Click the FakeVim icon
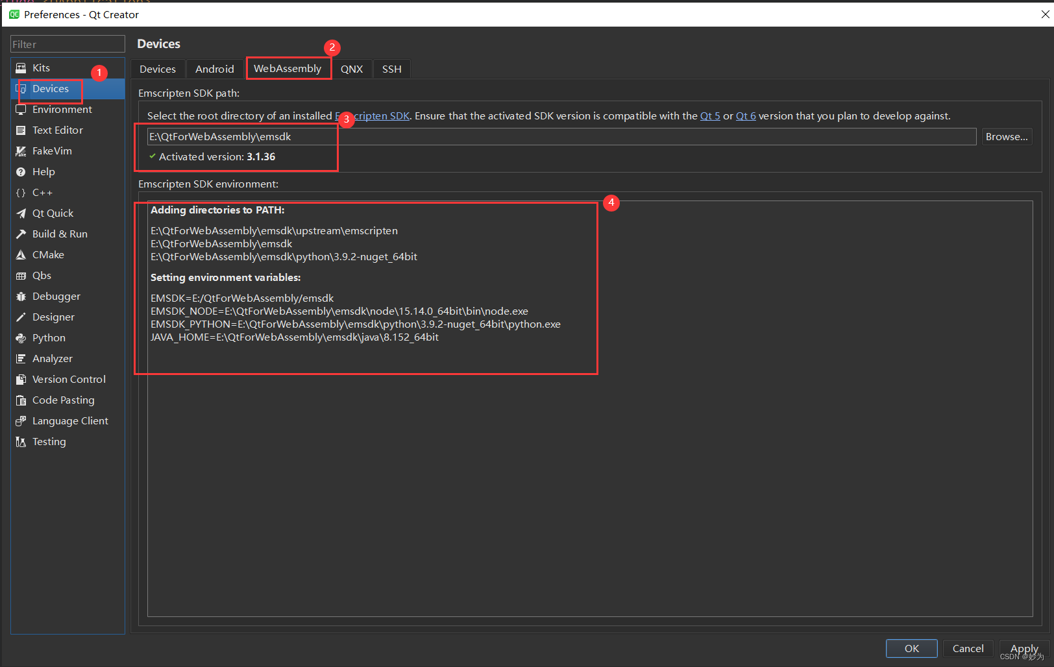 coord(21,151)
